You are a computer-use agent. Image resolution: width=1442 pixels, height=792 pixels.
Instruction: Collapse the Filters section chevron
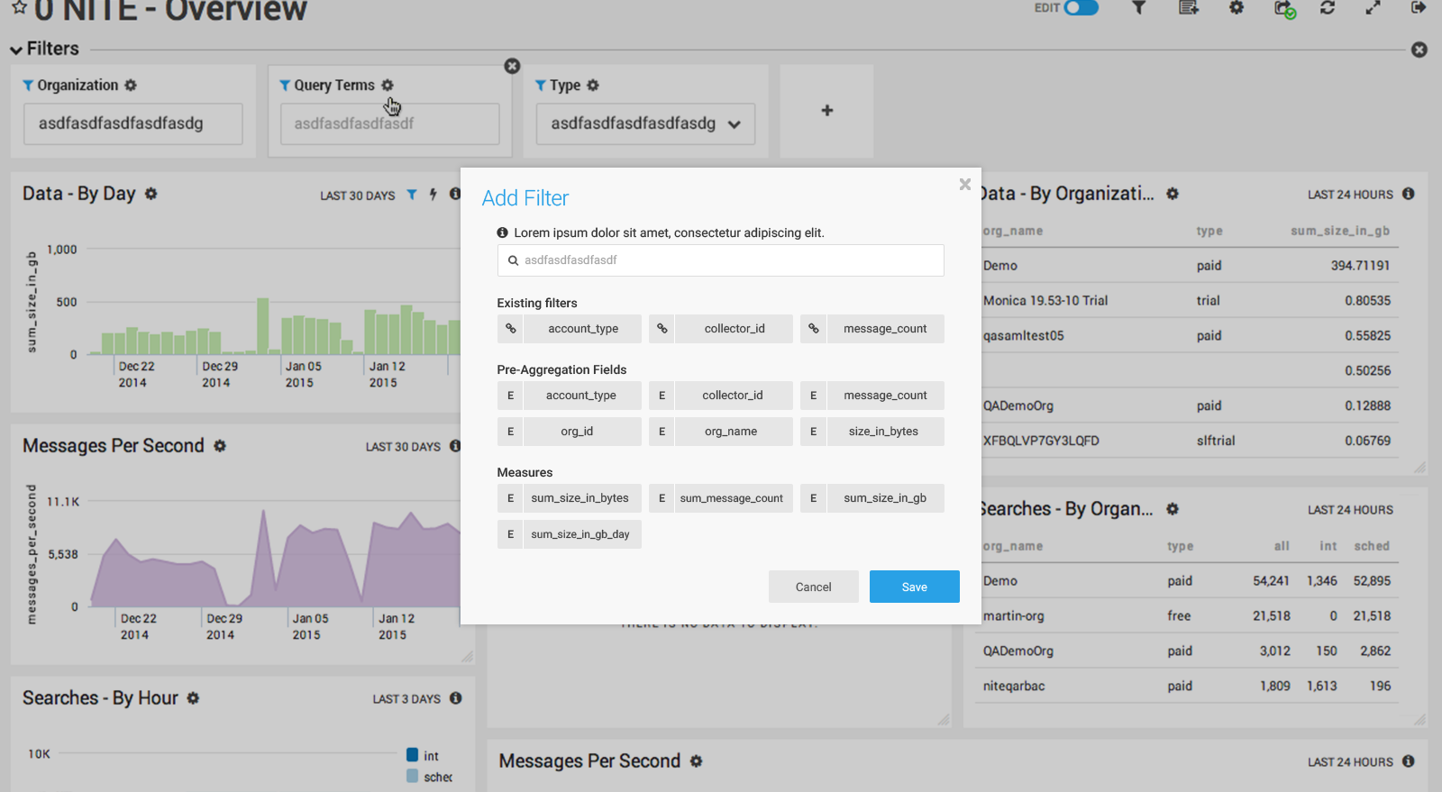[16, 50]
